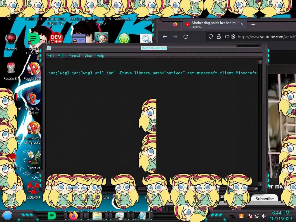This screenshot has height=222, width=296.
Task: Select the 'VM0Technic...' desktop label
Action: 124,19
